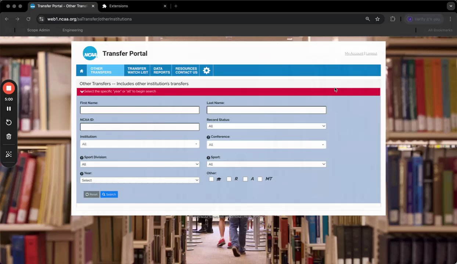Check the MT checkbox under Other
The image size is (457, 264).
pos(260,179)
